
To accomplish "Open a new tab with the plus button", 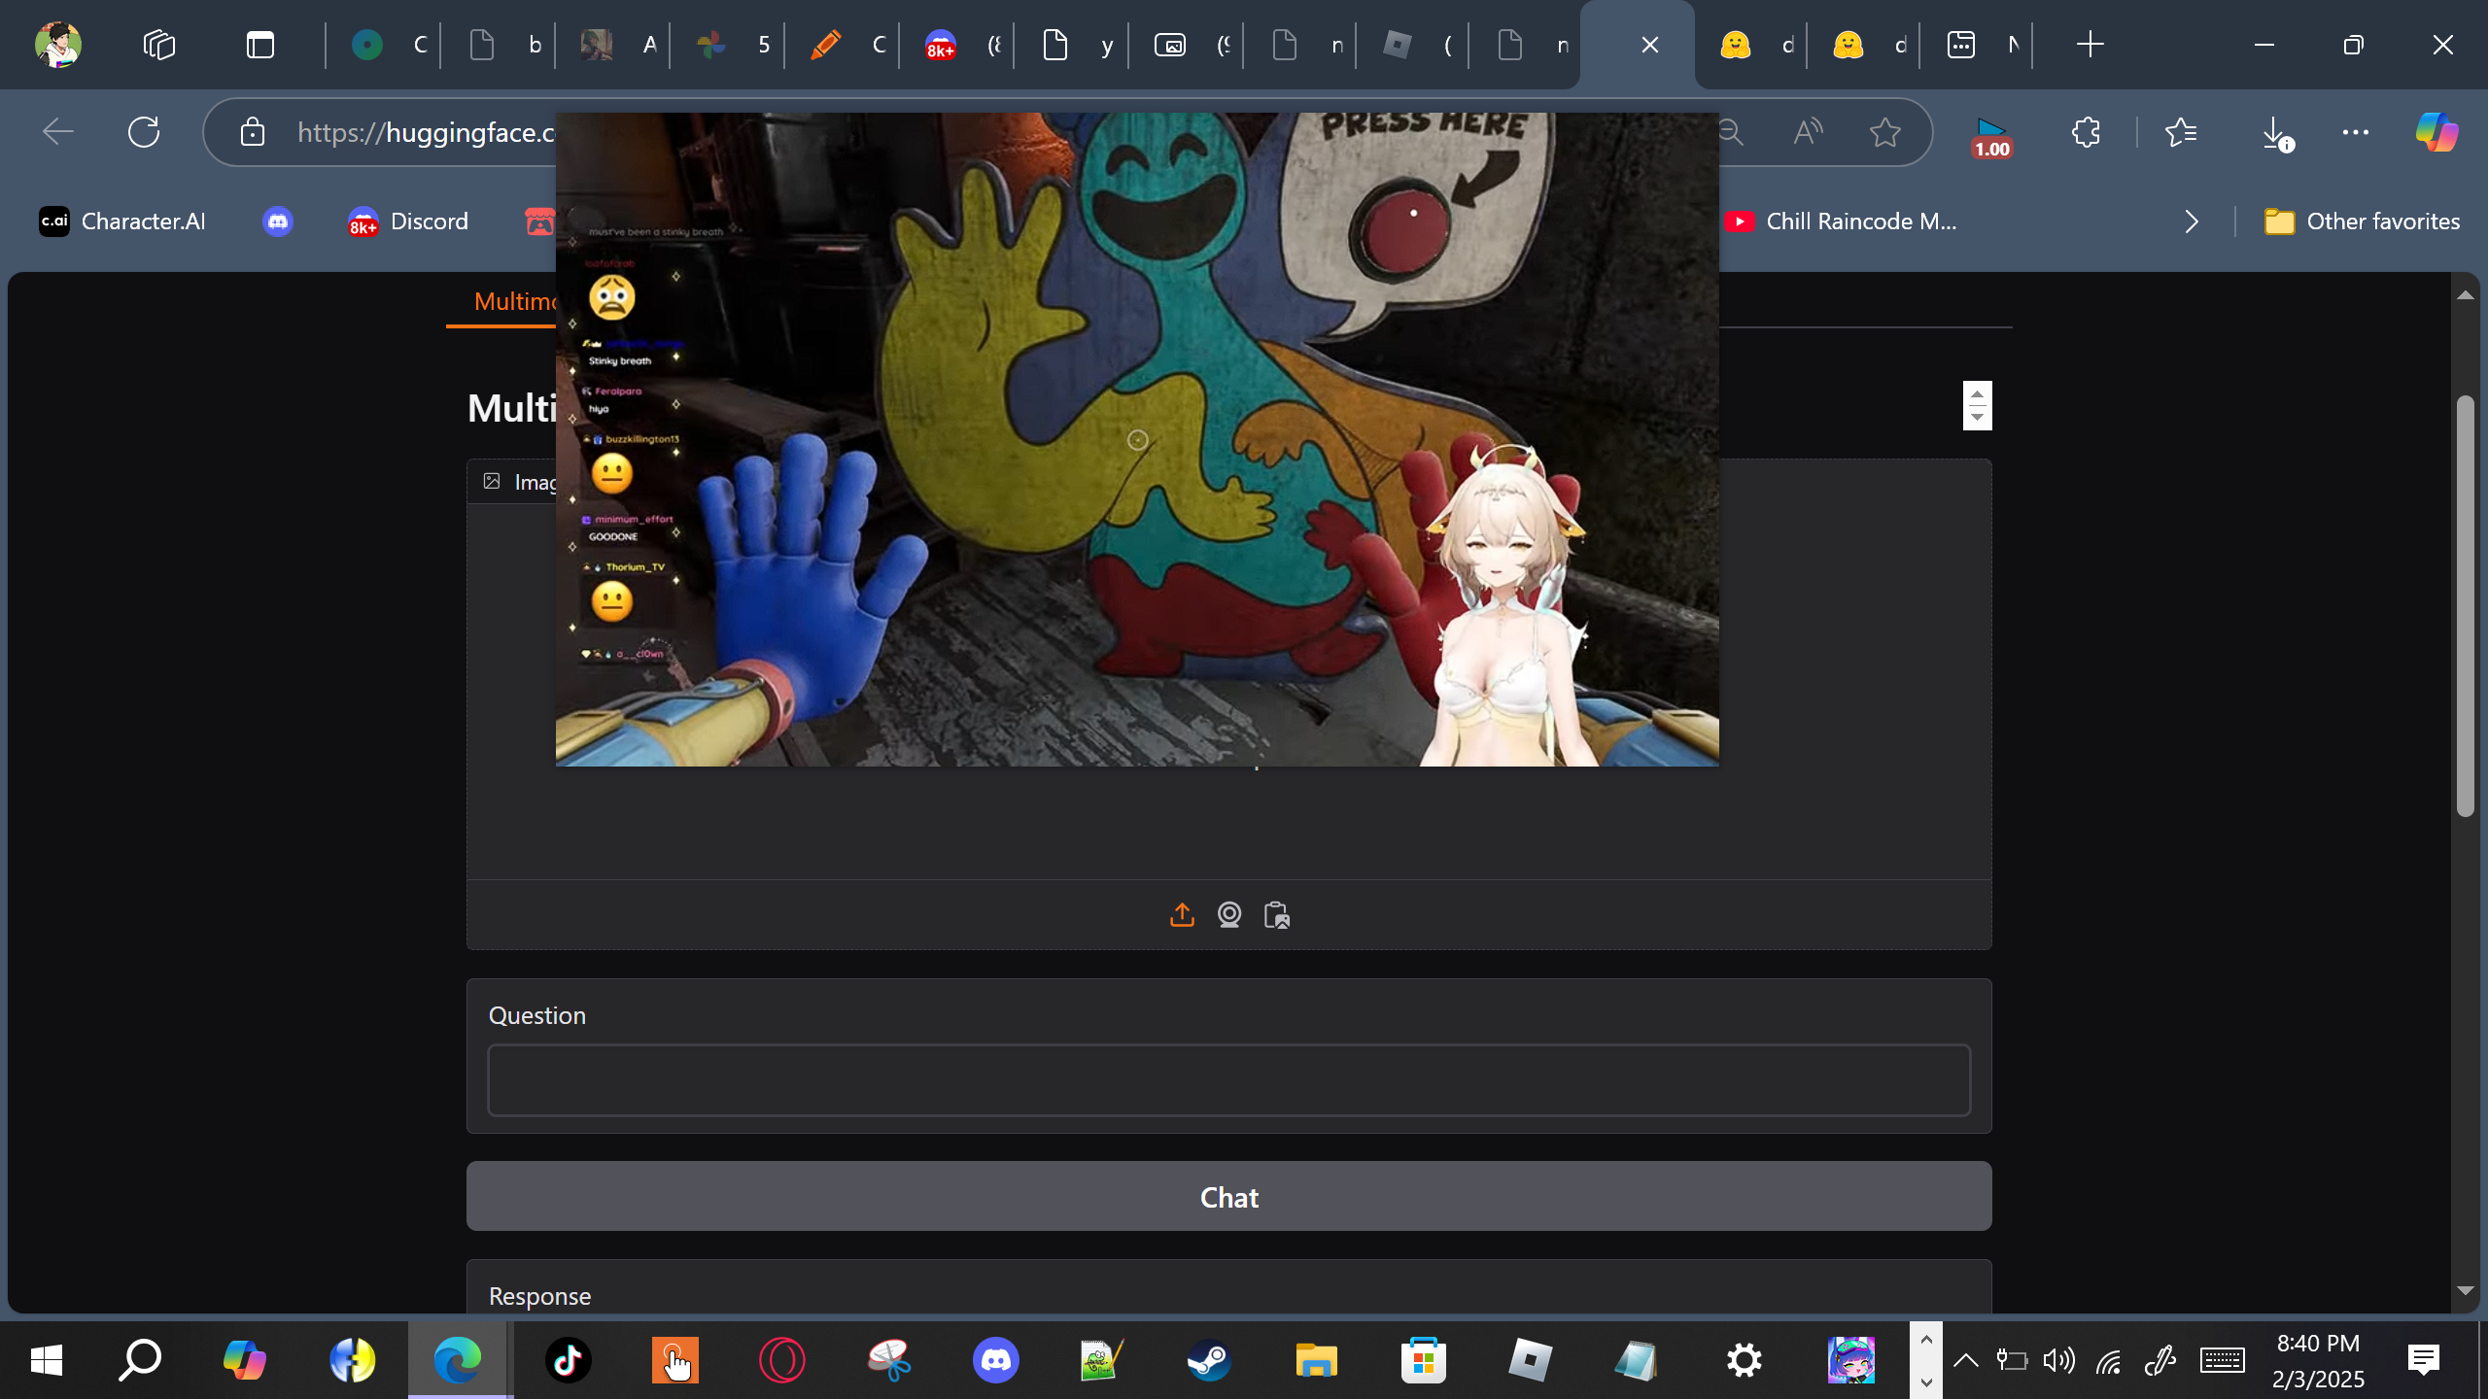I will [x=2090, y=45].
